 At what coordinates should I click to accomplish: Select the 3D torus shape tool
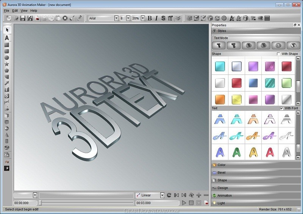point(7,147)
